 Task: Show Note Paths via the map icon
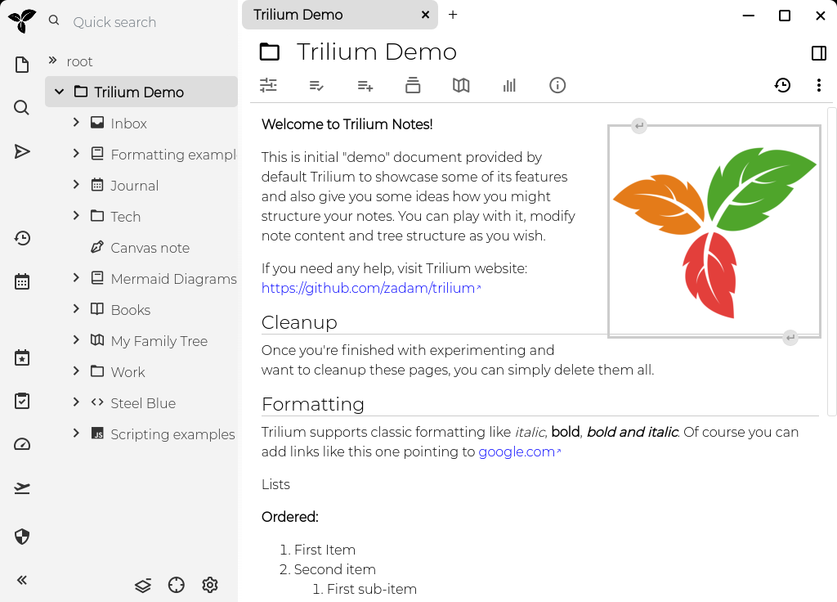tap(460, 84)
